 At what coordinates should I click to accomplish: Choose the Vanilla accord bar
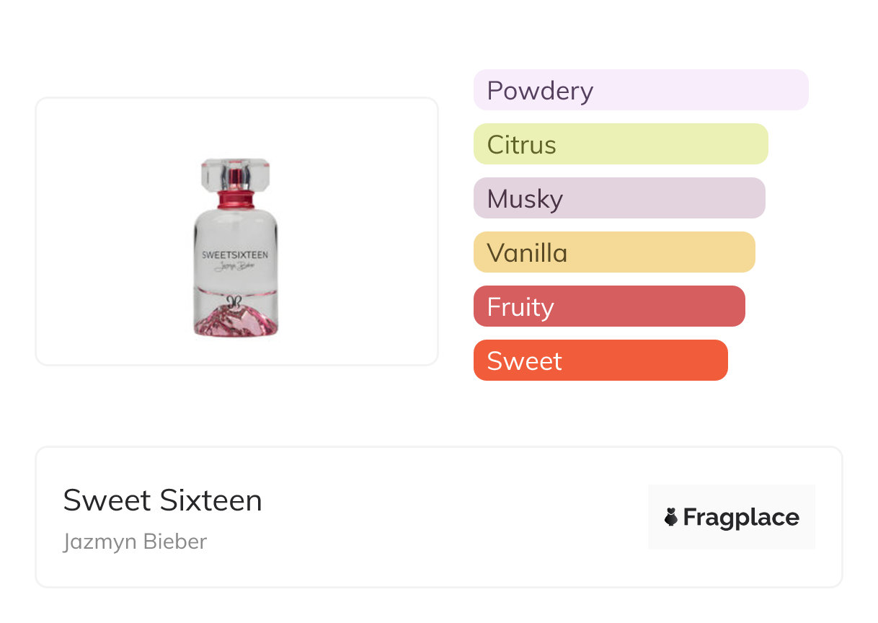pyautogui.click(x=614, y=252)
